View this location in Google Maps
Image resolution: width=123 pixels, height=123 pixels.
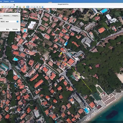click(40, 7)
